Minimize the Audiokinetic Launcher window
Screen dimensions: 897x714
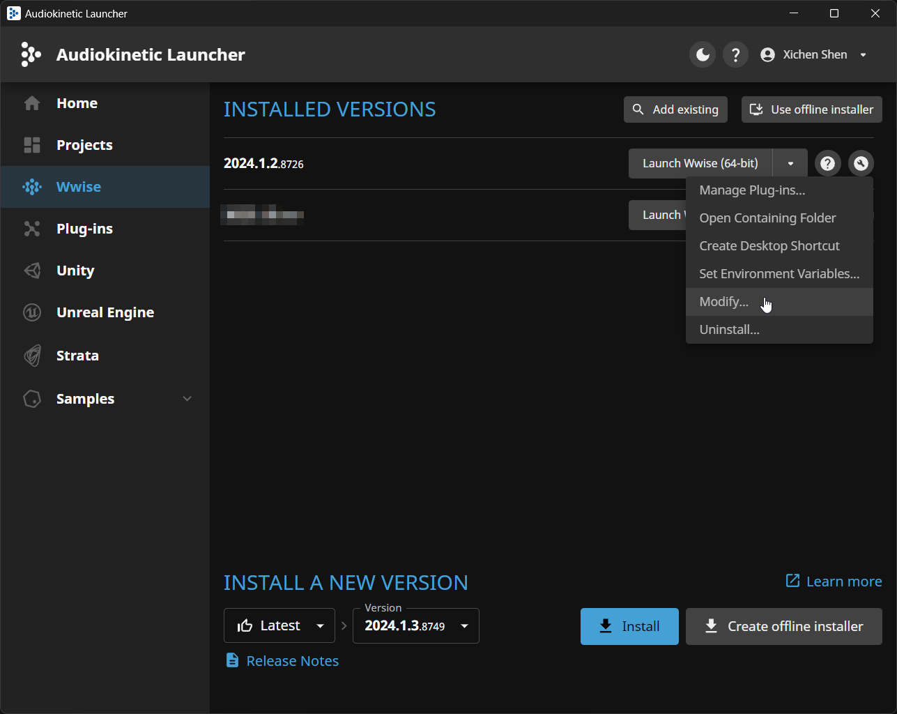tap(793, 13)
